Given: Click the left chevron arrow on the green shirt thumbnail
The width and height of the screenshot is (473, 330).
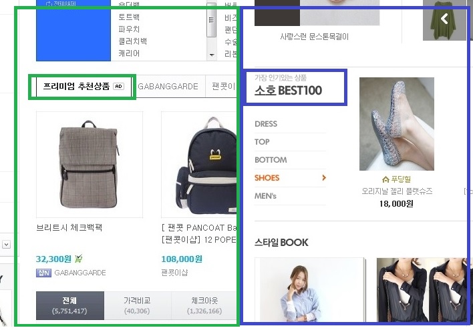Looking at the screenshot, I should tap(444, 19).
